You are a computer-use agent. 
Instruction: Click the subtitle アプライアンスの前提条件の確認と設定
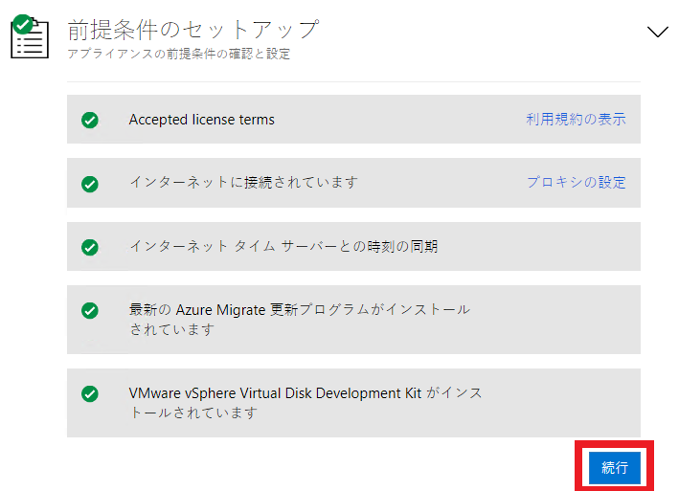click(x=179, y=54)
